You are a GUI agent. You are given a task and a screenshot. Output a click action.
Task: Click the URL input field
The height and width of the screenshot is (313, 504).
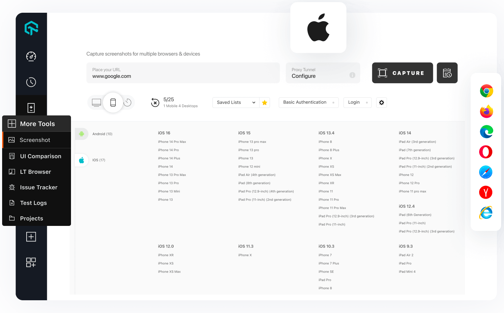(x=183, y=76)
